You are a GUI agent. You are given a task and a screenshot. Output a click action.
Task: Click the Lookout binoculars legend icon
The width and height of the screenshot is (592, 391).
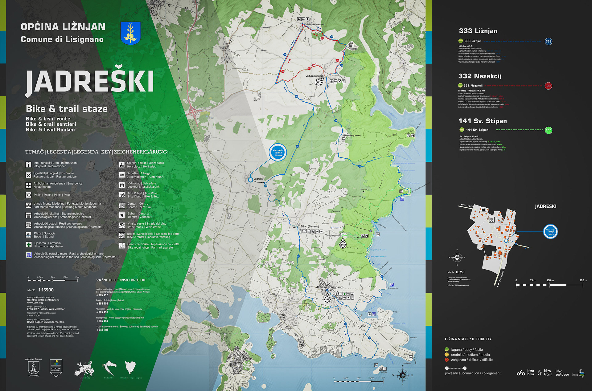(x=122, y=185)
